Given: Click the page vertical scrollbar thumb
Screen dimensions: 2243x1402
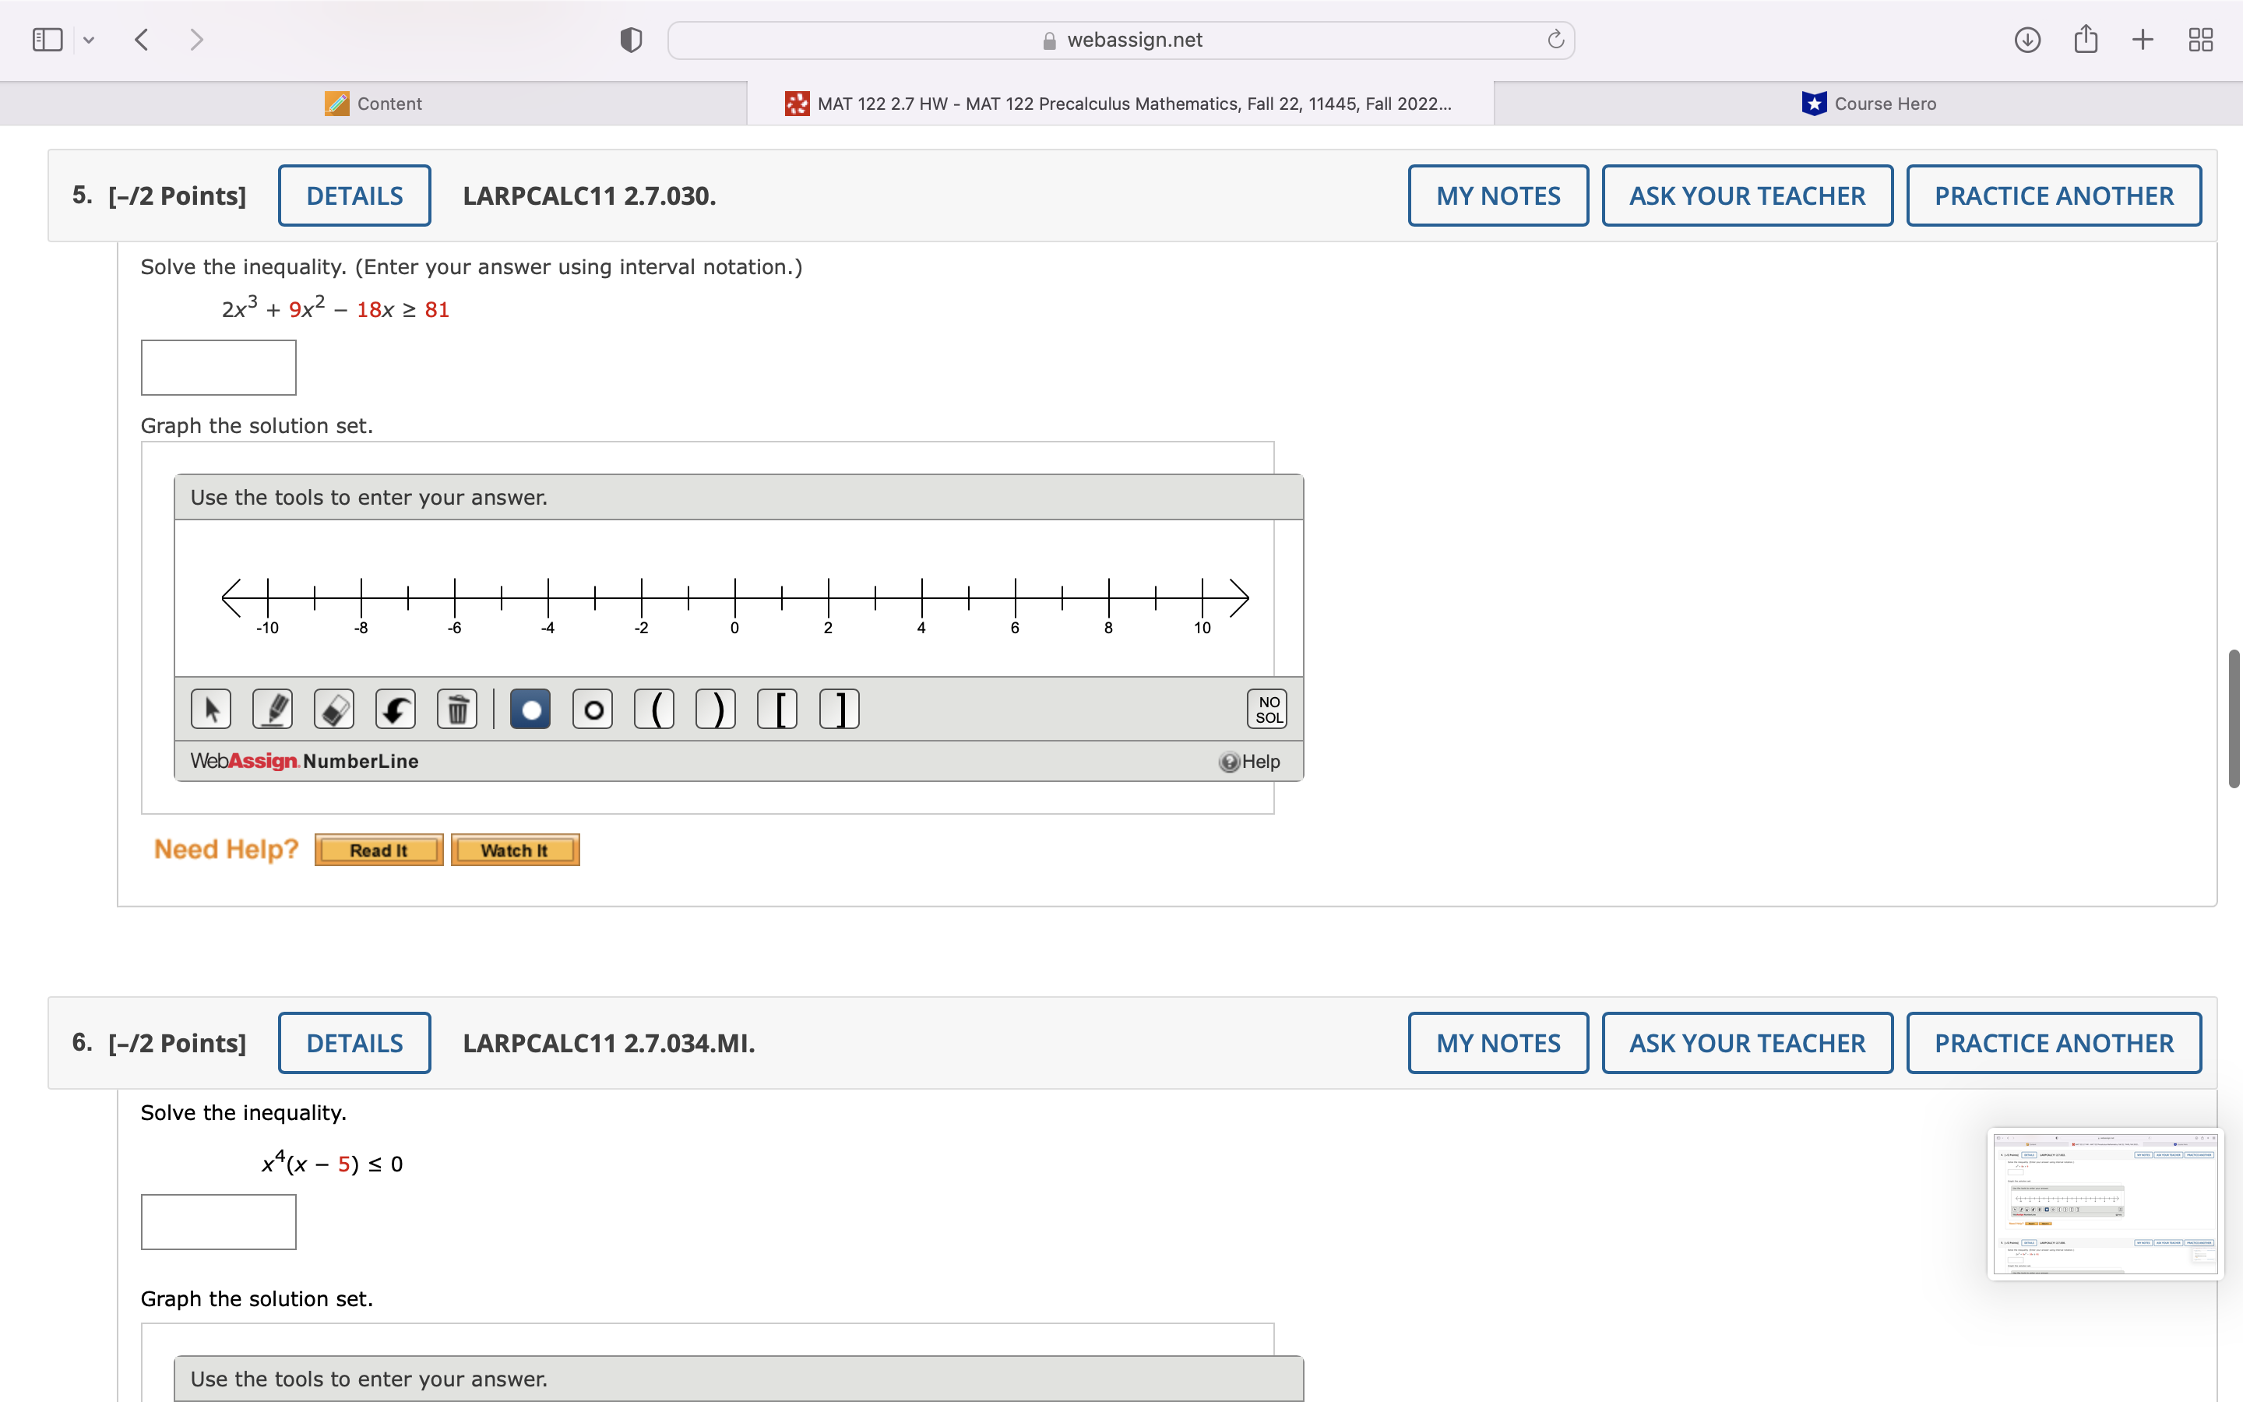Looking at the screenshot, I should (2234, 719).
